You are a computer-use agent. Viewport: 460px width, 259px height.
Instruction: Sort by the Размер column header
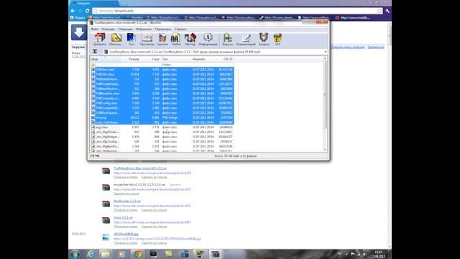[130, 59]
